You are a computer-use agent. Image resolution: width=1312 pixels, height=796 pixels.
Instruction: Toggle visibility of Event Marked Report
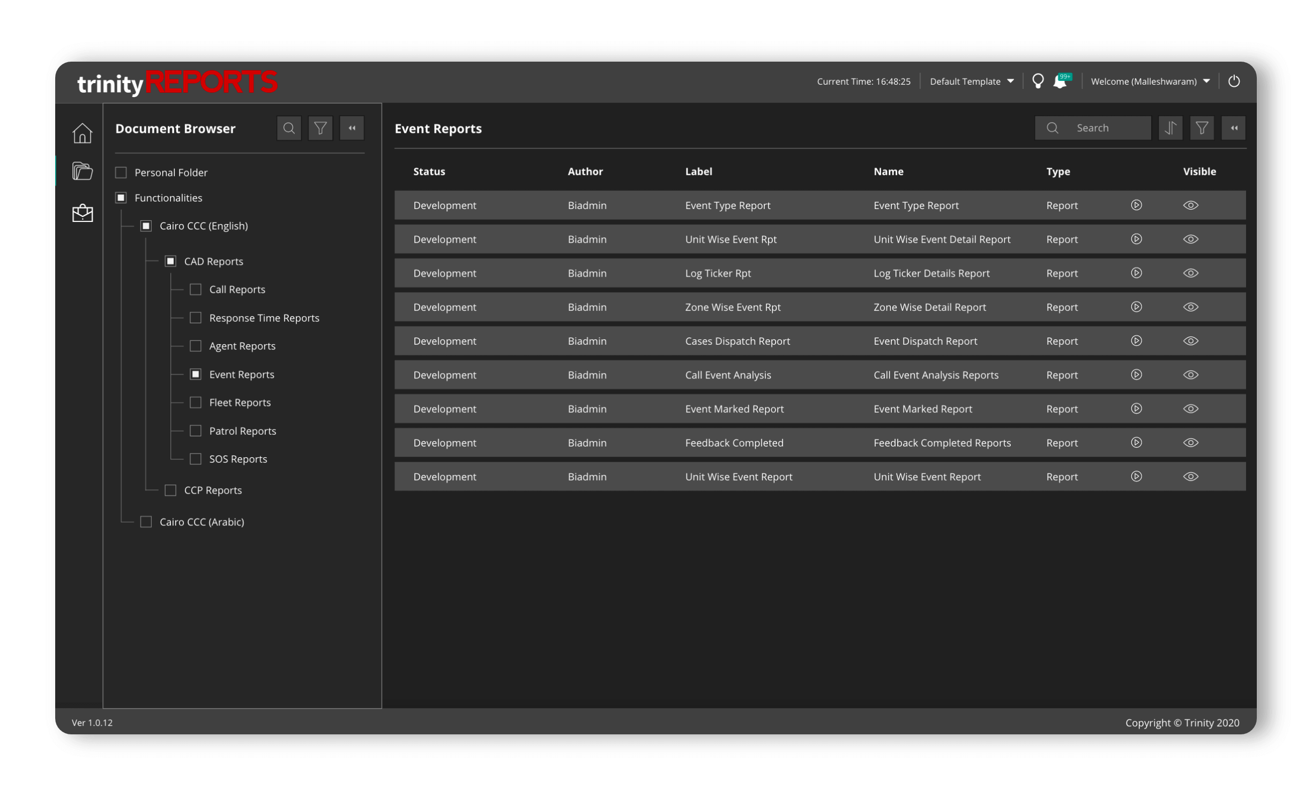pyautogui.click(x=1191, y=408)
